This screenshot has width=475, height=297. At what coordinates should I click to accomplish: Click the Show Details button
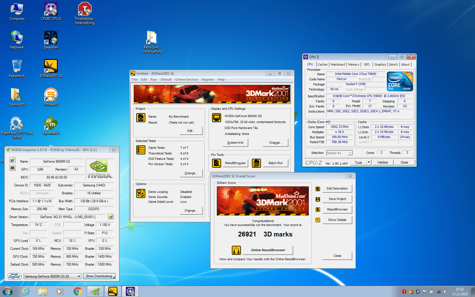(337, 220)
